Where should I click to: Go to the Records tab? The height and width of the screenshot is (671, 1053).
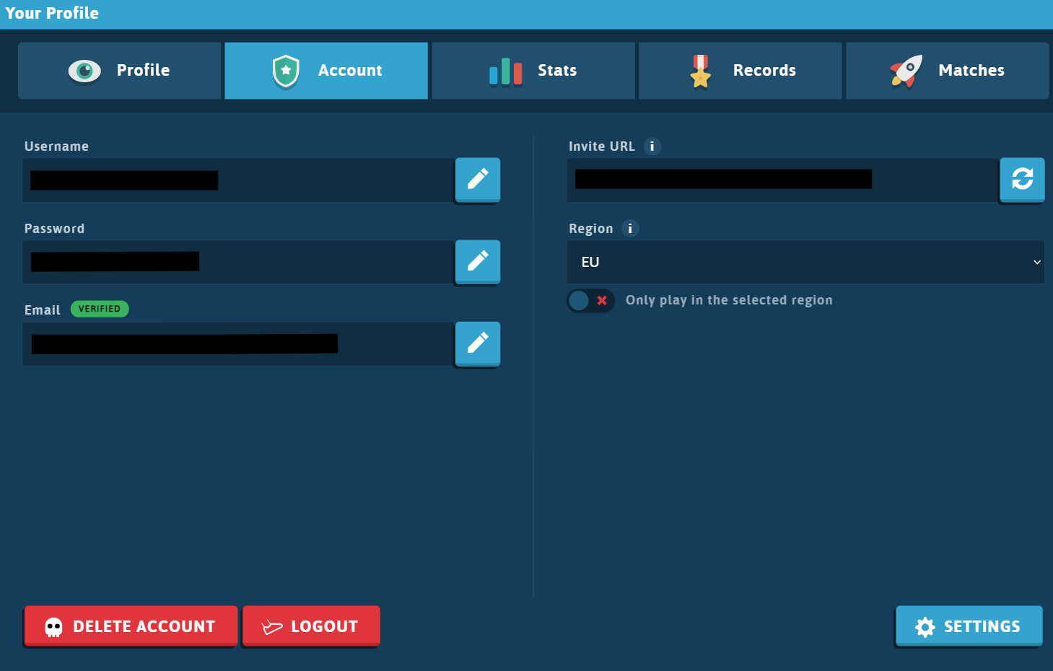point(740,71)
